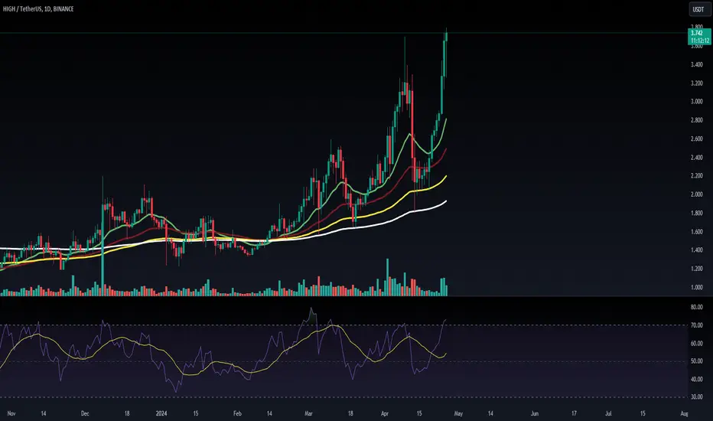
Task: Click the May label on time axis
Action: [458, 413]
